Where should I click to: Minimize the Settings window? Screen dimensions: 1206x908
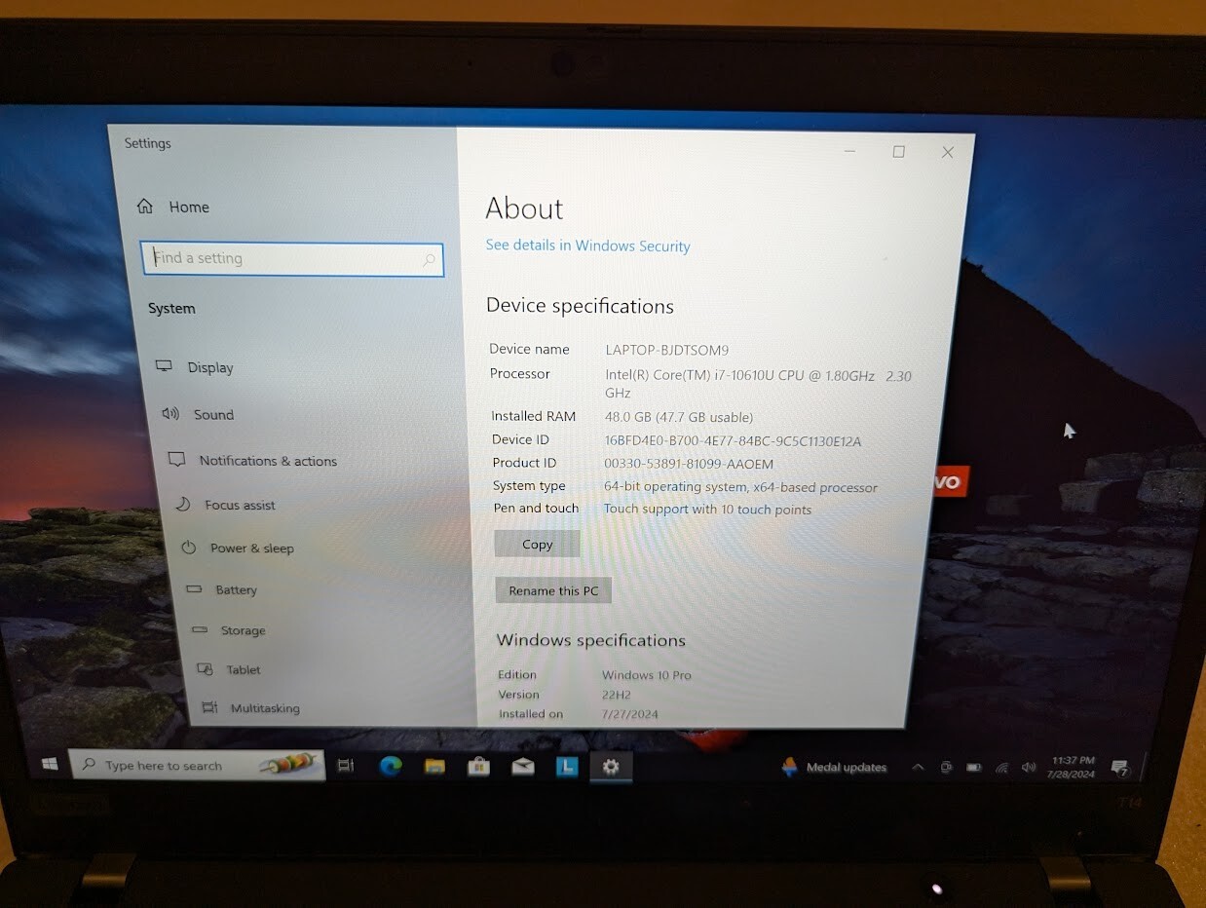[850, 152]
